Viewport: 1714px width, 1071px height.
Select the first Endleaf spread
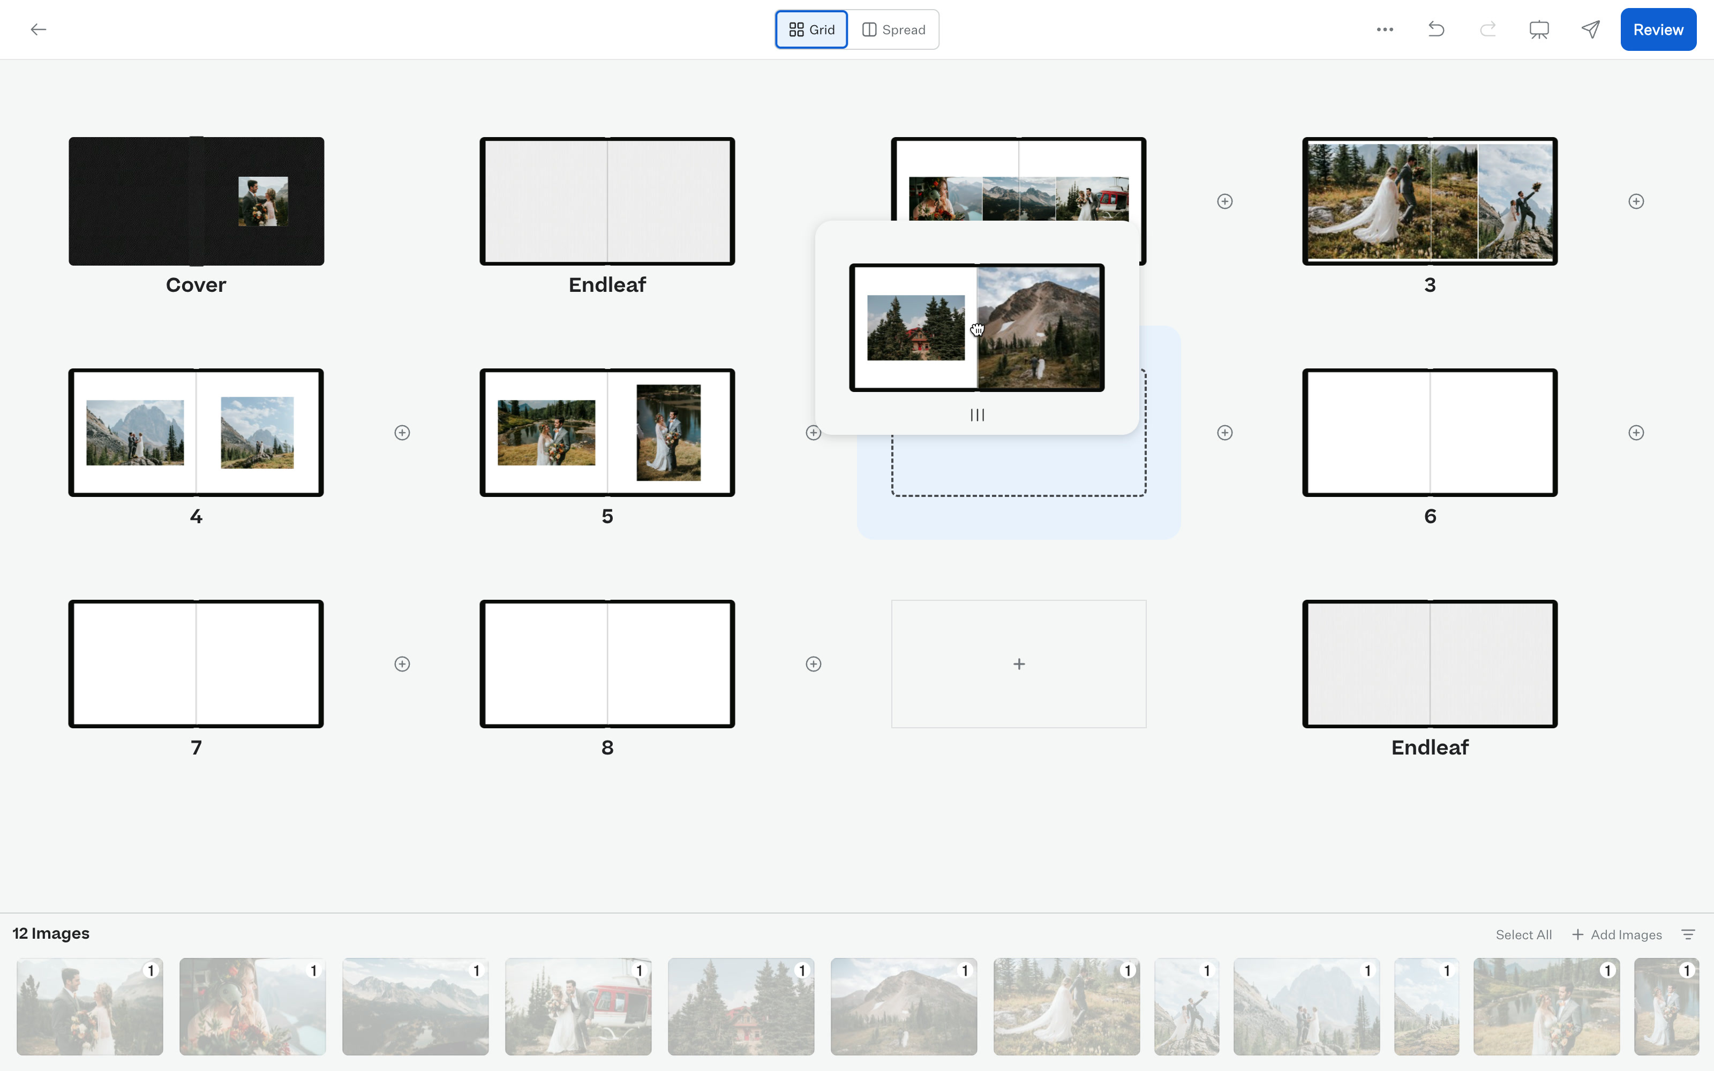tap(607, 201)
